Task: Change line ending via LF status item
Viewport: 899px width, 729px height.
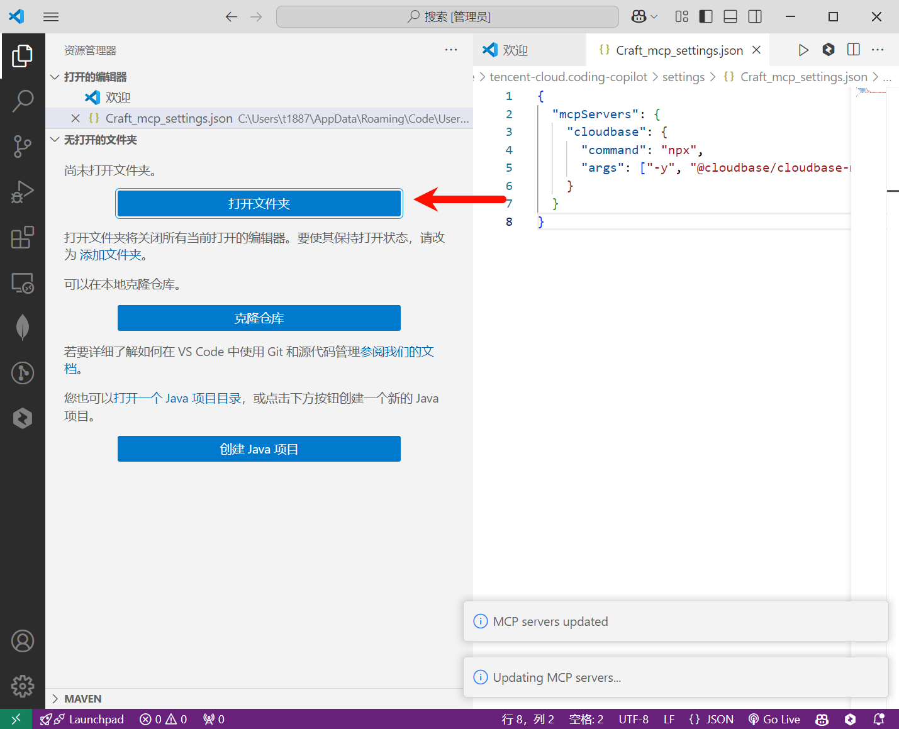Action: click(x=669, y=719)
